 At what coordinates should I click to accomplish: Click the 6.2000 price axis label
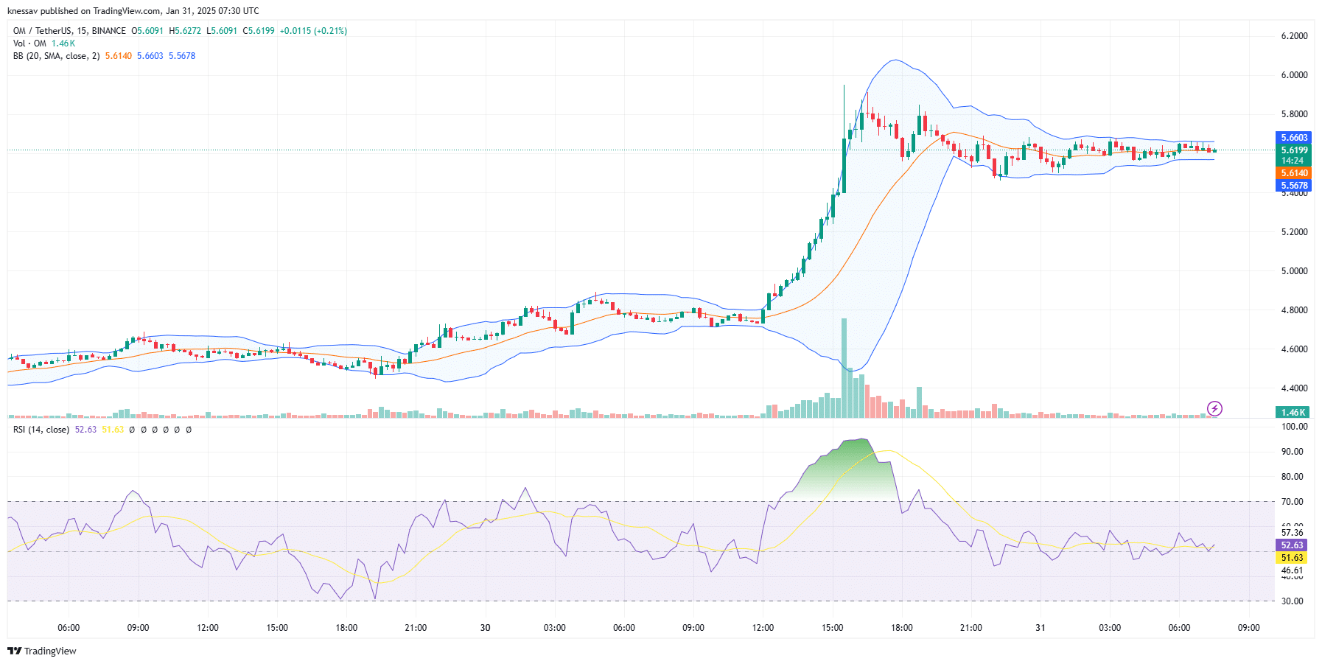[1295, 36]
